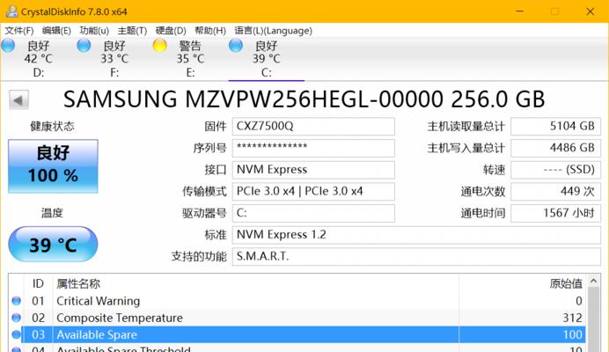Select the Composite Temperature attribute row
609x352 pixels.
tap(297, 318)
